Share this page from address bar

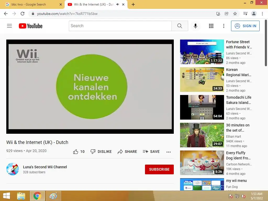pyautogui.click(x=226, y=14)
